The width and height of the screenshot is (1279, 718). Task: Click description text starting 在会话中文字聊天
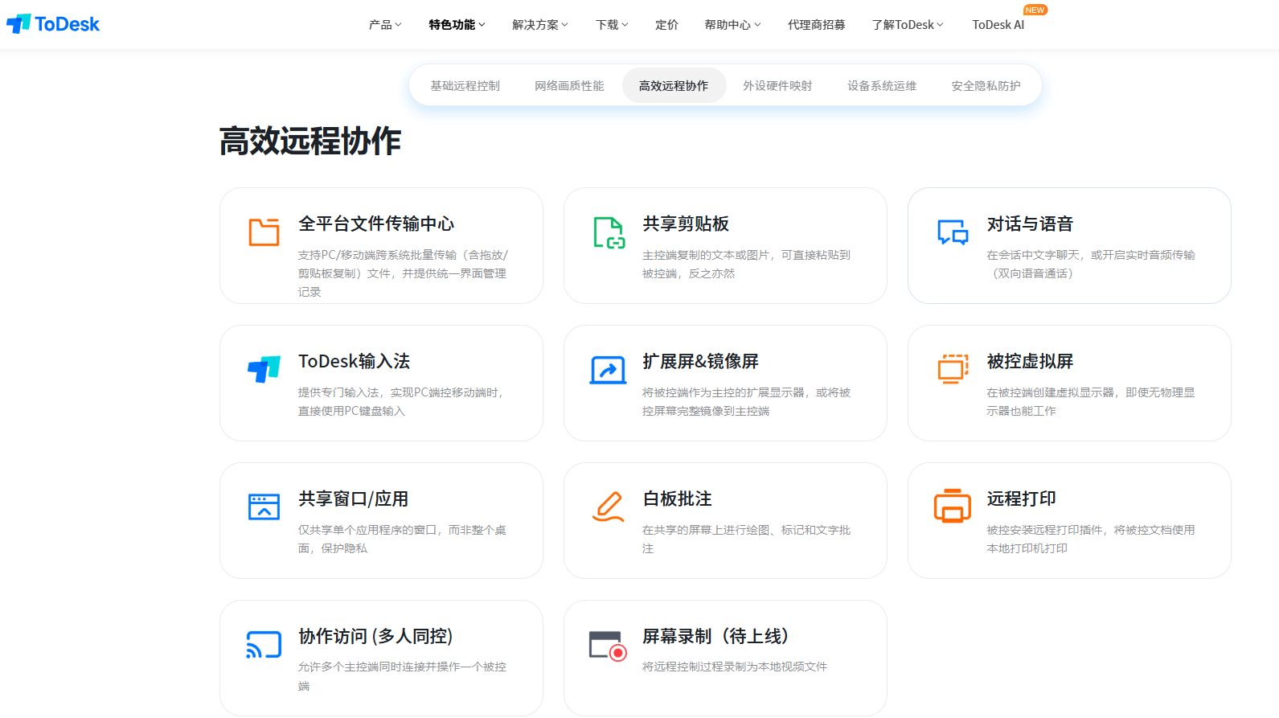point(1091,264)
